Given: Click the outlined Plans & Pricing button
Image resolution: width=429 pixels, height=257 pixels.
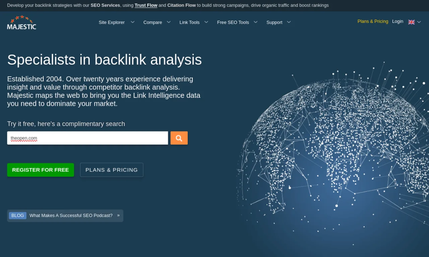Looking at the screenshot, I should point(112,170).
